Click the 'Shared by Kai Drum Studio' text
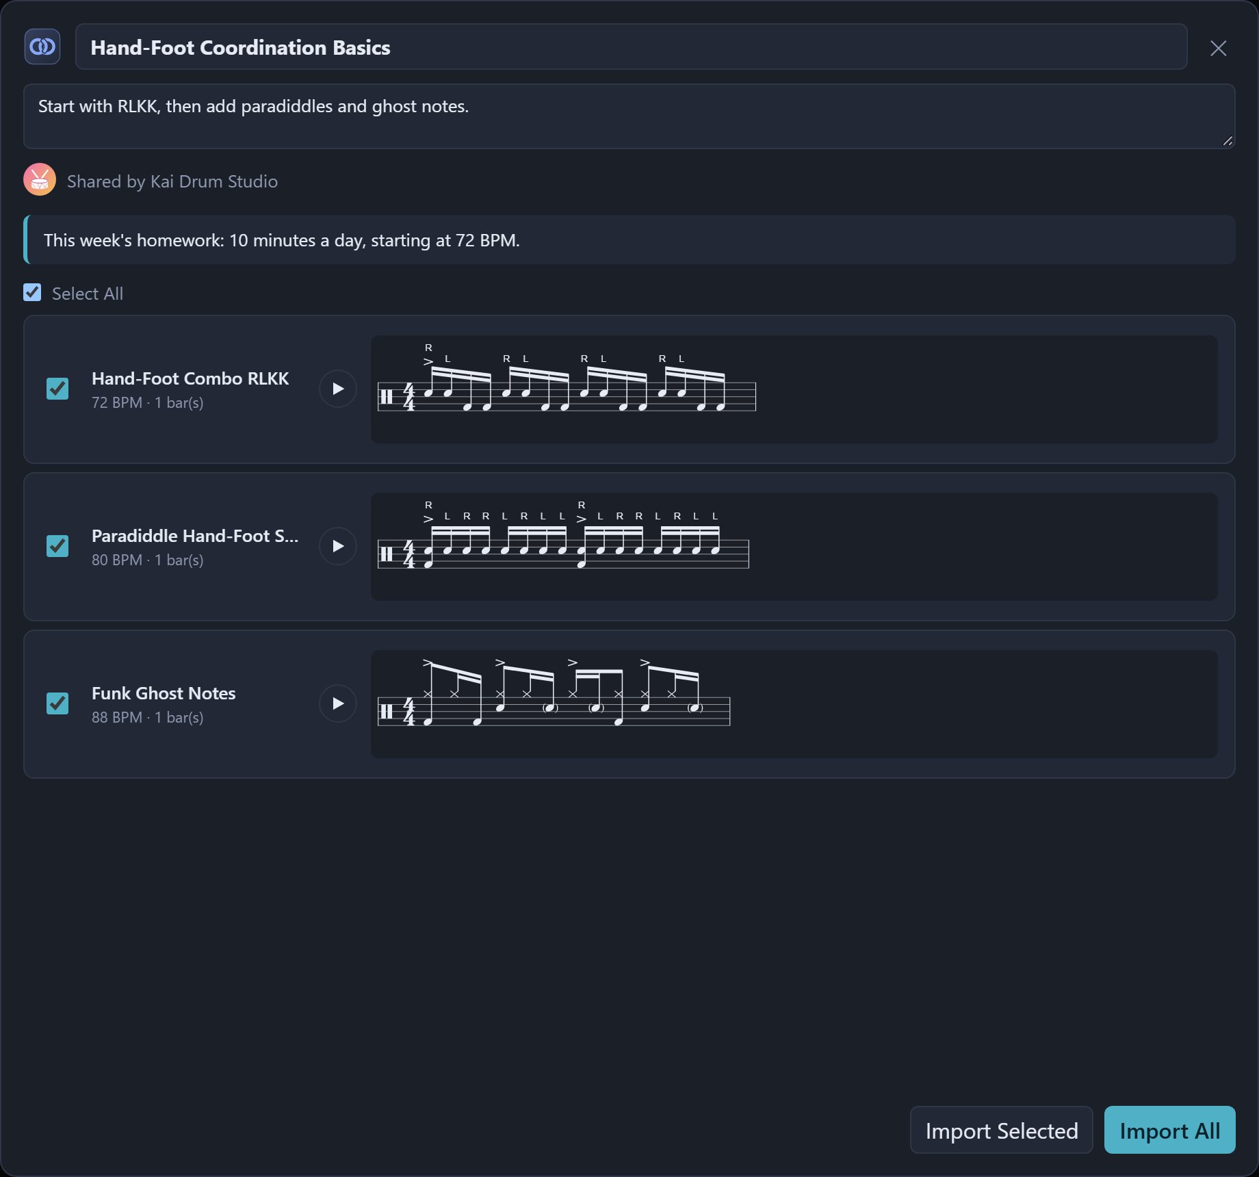This screenshot has height=1177, width=1259. [172, 181]
